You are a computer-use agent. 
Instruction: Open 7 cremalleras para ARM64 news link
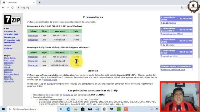172,34
